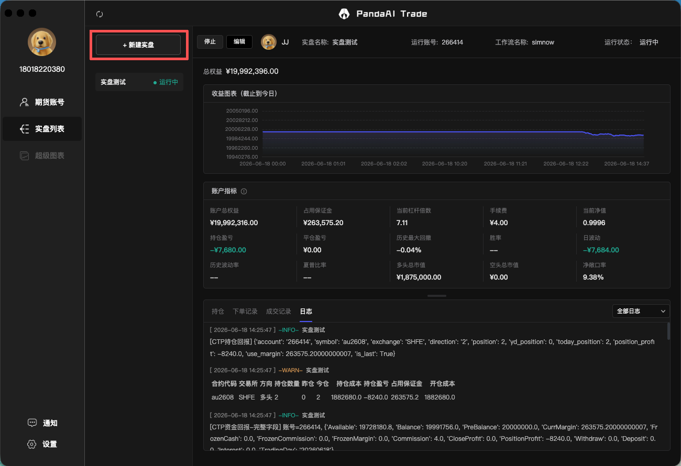The image size is (681, 466).
Task: Click 净敞口率 value 9.38%
Action: pos(594,277)
